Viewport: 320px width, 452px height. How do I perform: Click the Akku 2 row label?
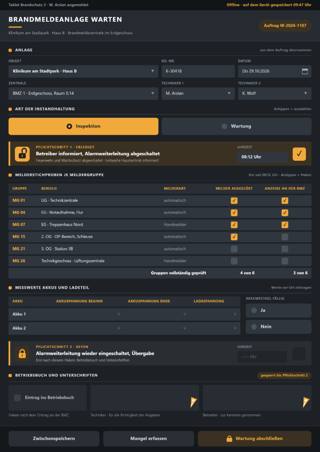(19, 328)
